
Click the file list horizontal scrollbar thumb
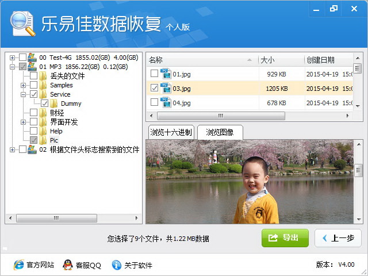pos(221,116)
